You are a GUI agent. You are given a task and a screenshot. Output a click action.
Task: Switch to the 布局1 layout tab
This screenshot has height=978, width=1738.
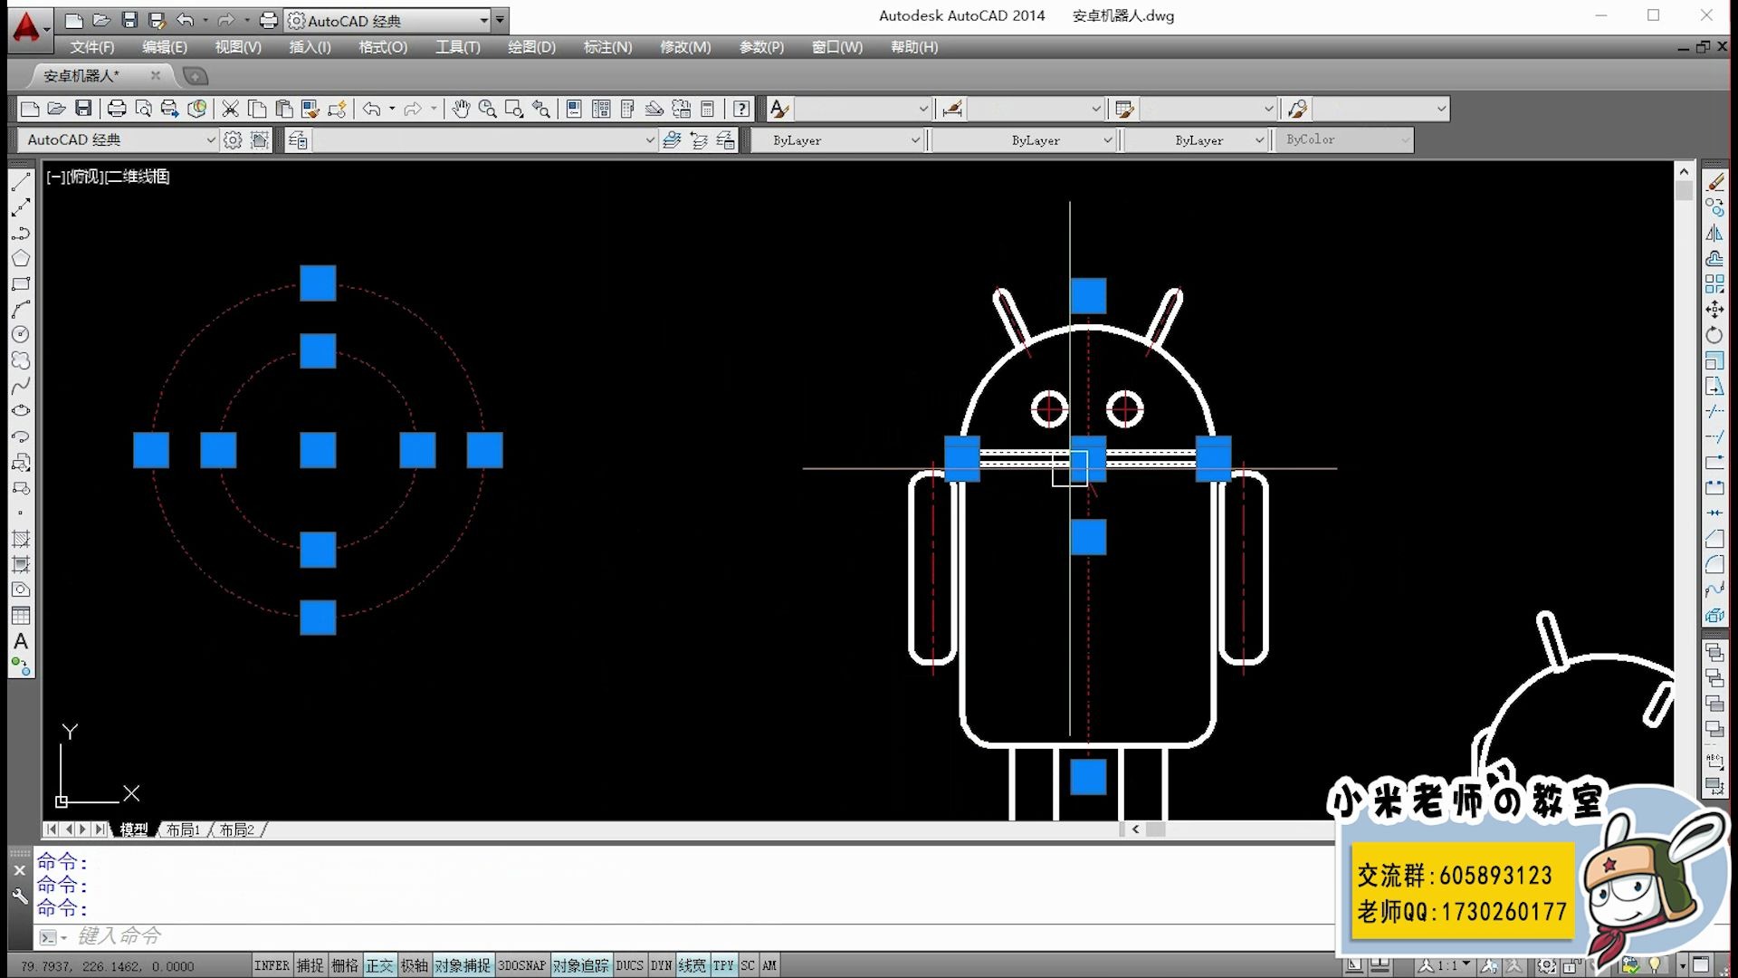[183, 829]
